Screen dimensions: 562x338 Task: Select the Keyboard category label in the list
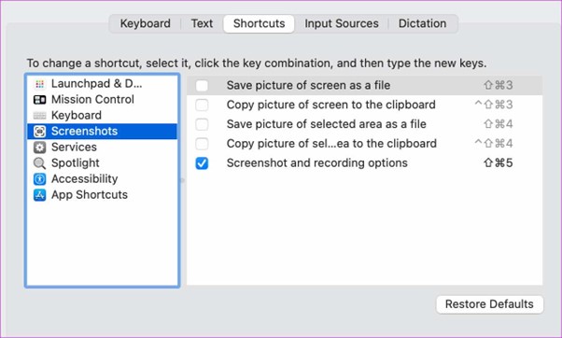(x=77, y=116)
